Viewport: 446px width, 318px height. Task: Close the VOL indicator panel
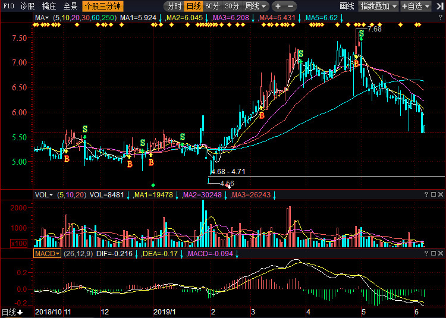(441, 195)
